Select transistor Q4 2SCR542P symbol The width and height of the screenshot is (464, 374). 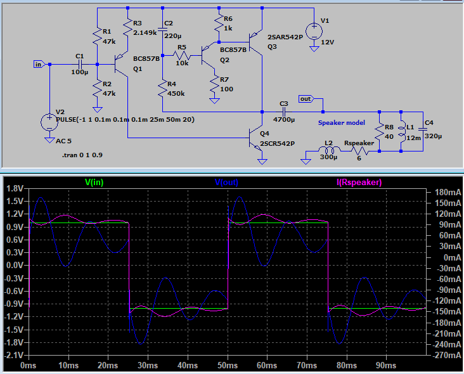pyautogui.click(x=255, y=138)
